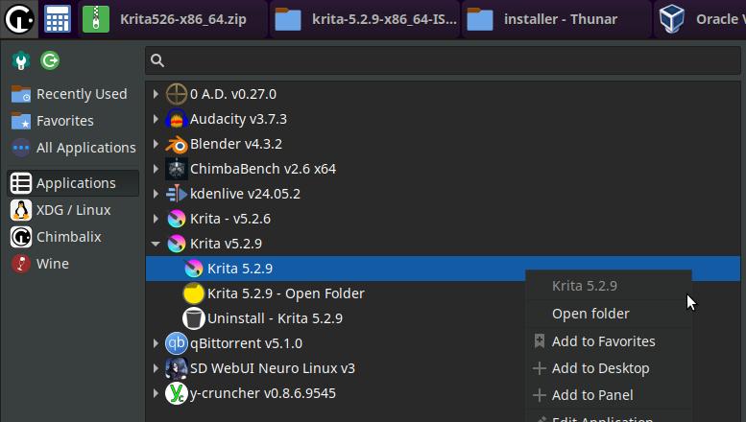Open menu settings wrench icon
The height and width of the screenshot is (422, 746).
click(21, 60)
